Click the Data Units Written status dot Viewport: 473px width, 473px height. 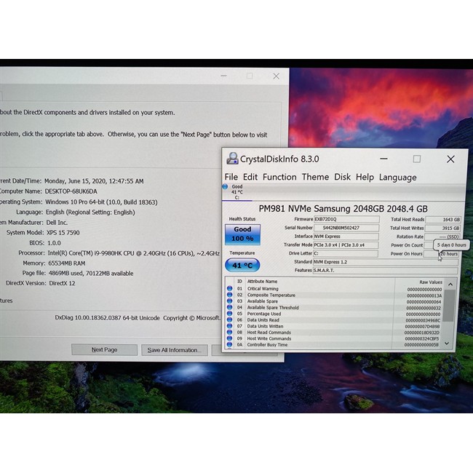coord(230,326)
